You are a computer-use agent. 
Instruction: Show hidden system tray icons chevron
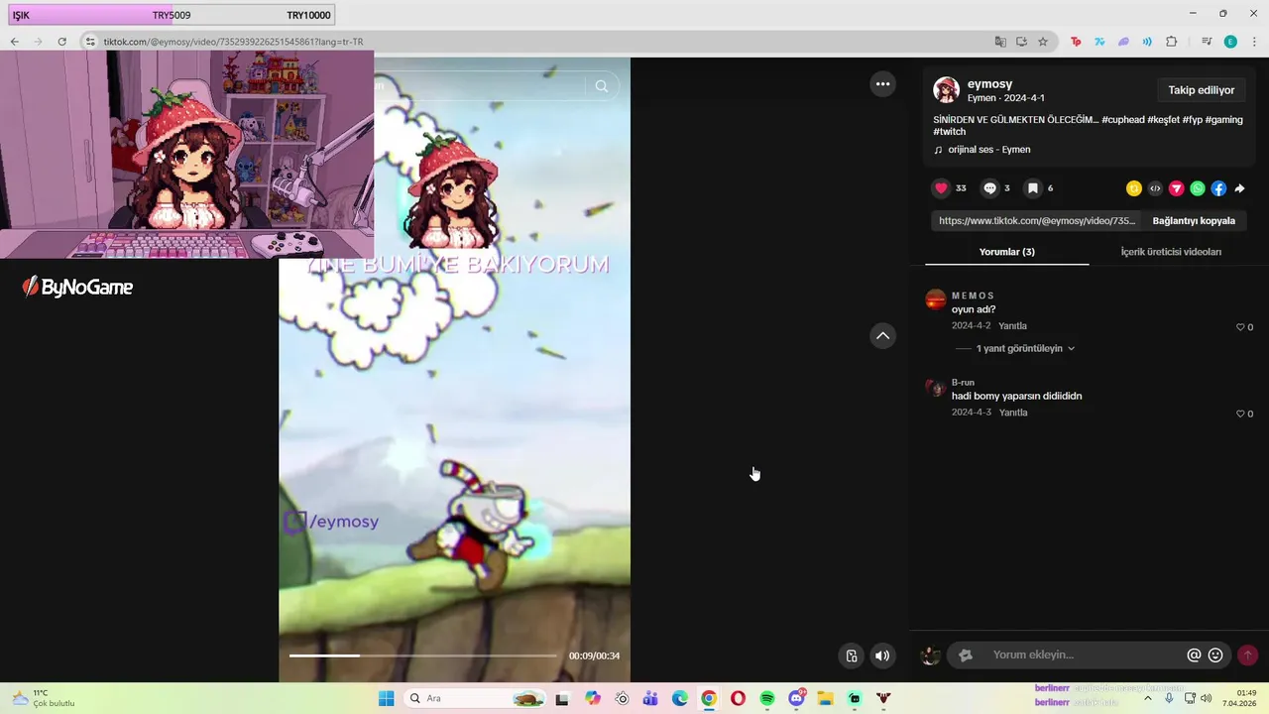tap(1148, 698)
